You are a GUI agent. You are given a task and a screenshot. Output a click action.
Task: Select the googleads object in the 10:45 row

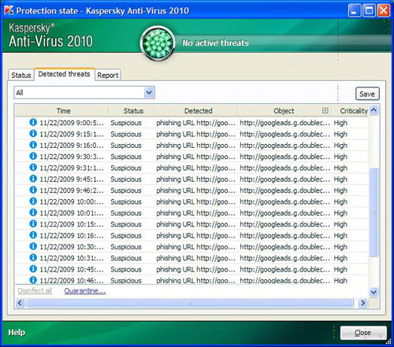(x=284, y=269)
